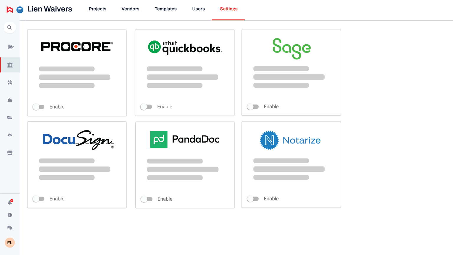The width and height of the screenshot is (453, 255).
Task: Open the document edit sidebar icon
Action: (10, 47)
